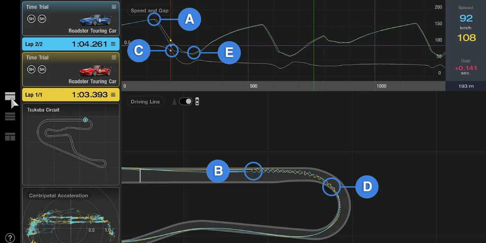Select the middle list-view icon in the left sidebar

pyautogui.click(x=10, y=116)
